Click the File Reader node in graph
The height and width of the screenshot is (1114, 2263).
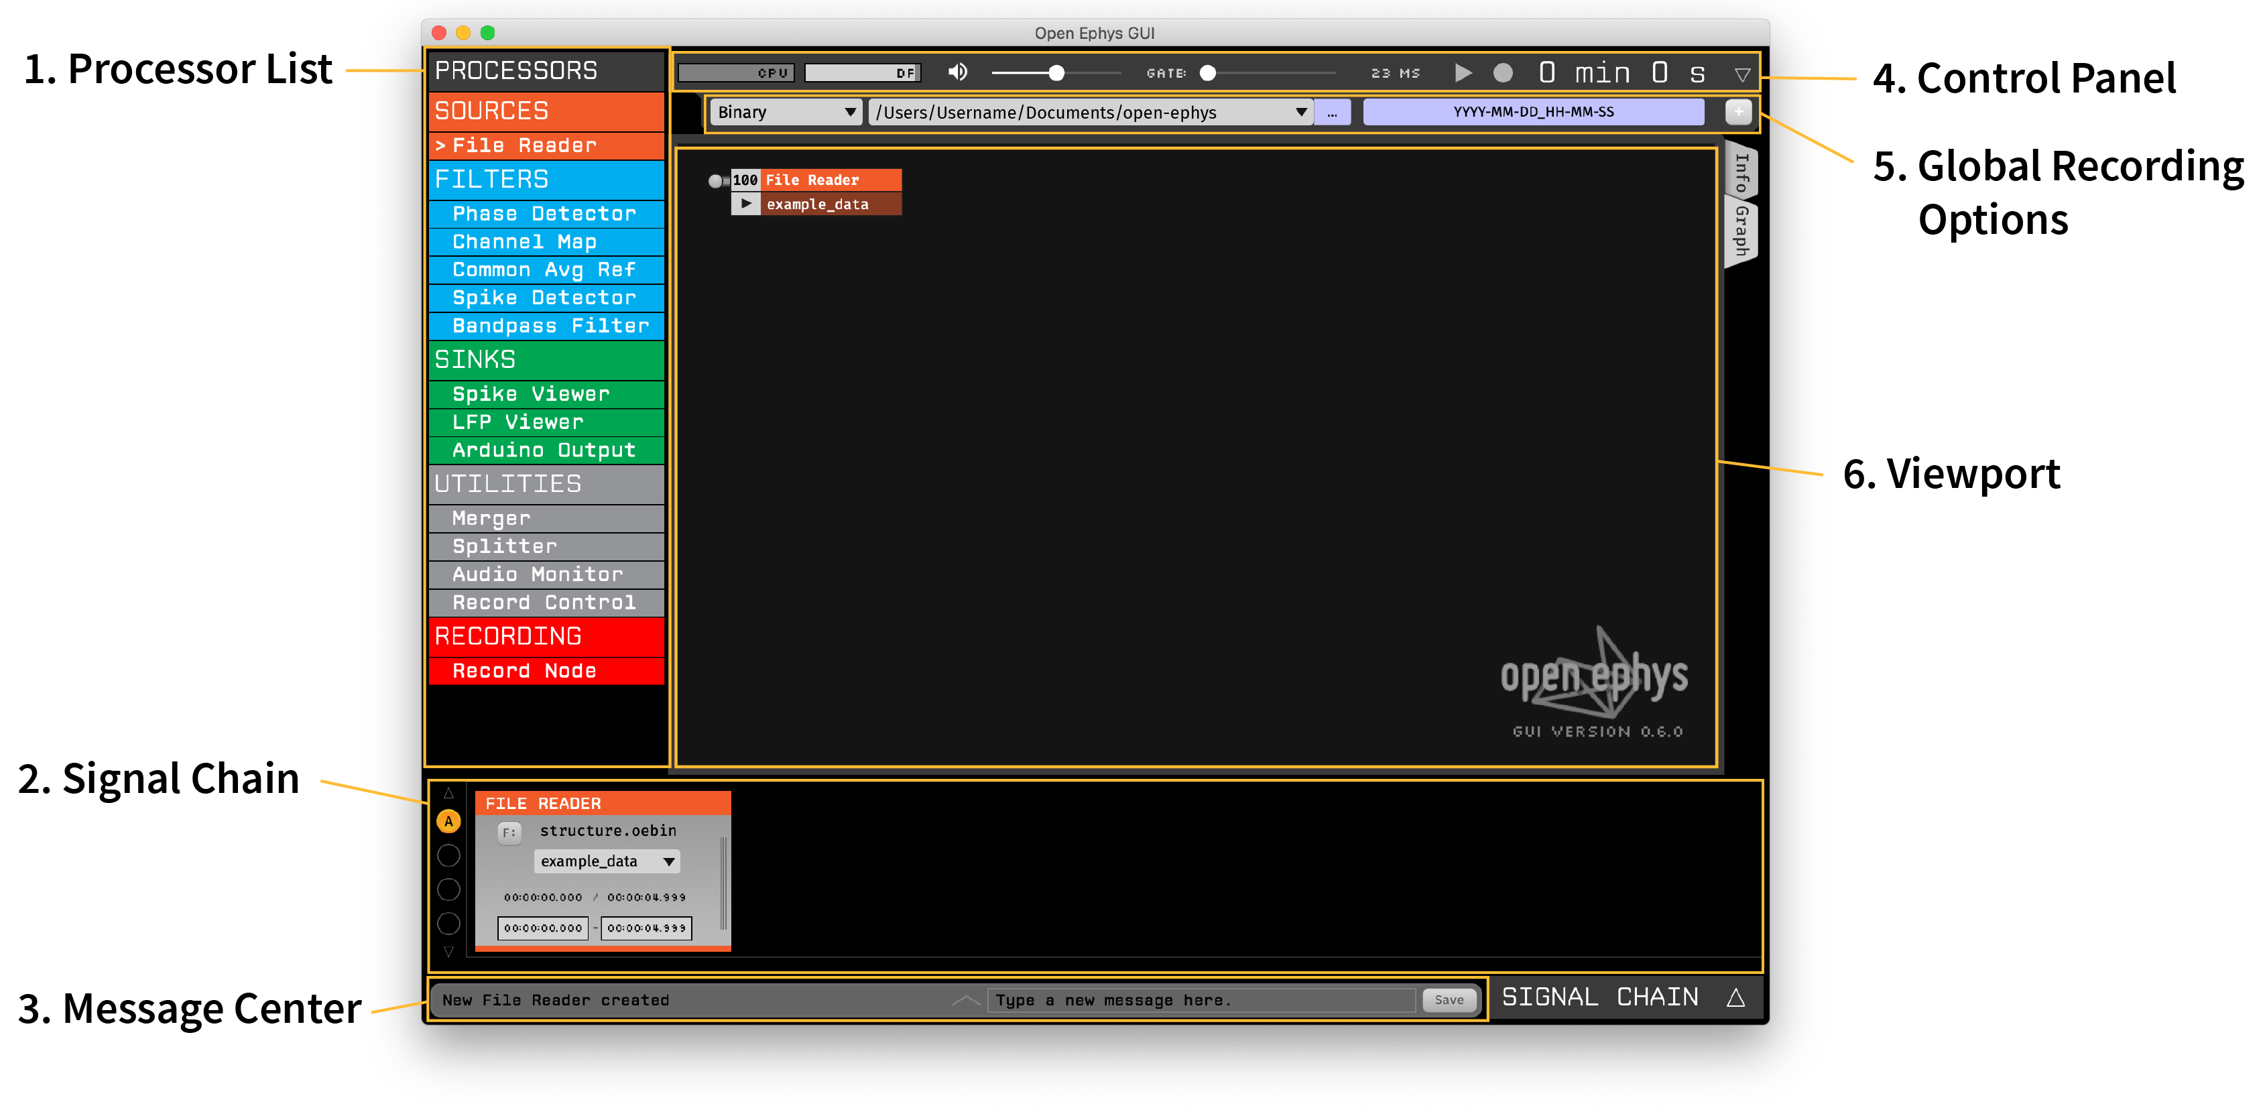pos(831,180)
